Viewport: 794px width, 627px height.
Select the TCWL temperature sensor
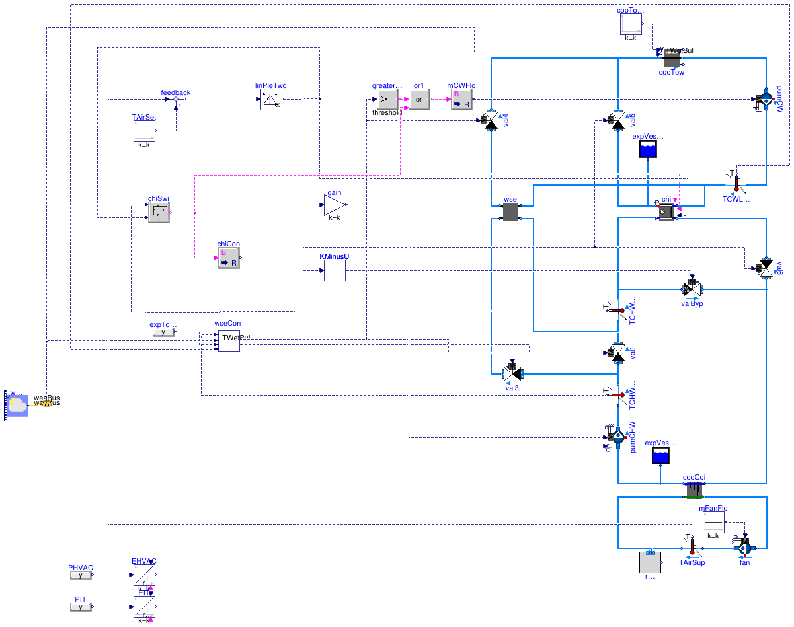pyautogui.click(x=735, y=184)
